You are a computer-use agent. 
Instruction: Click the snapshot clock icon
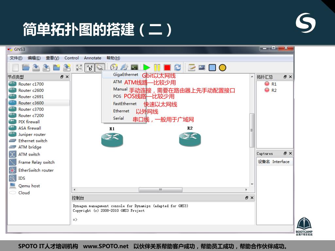[114, 67]
